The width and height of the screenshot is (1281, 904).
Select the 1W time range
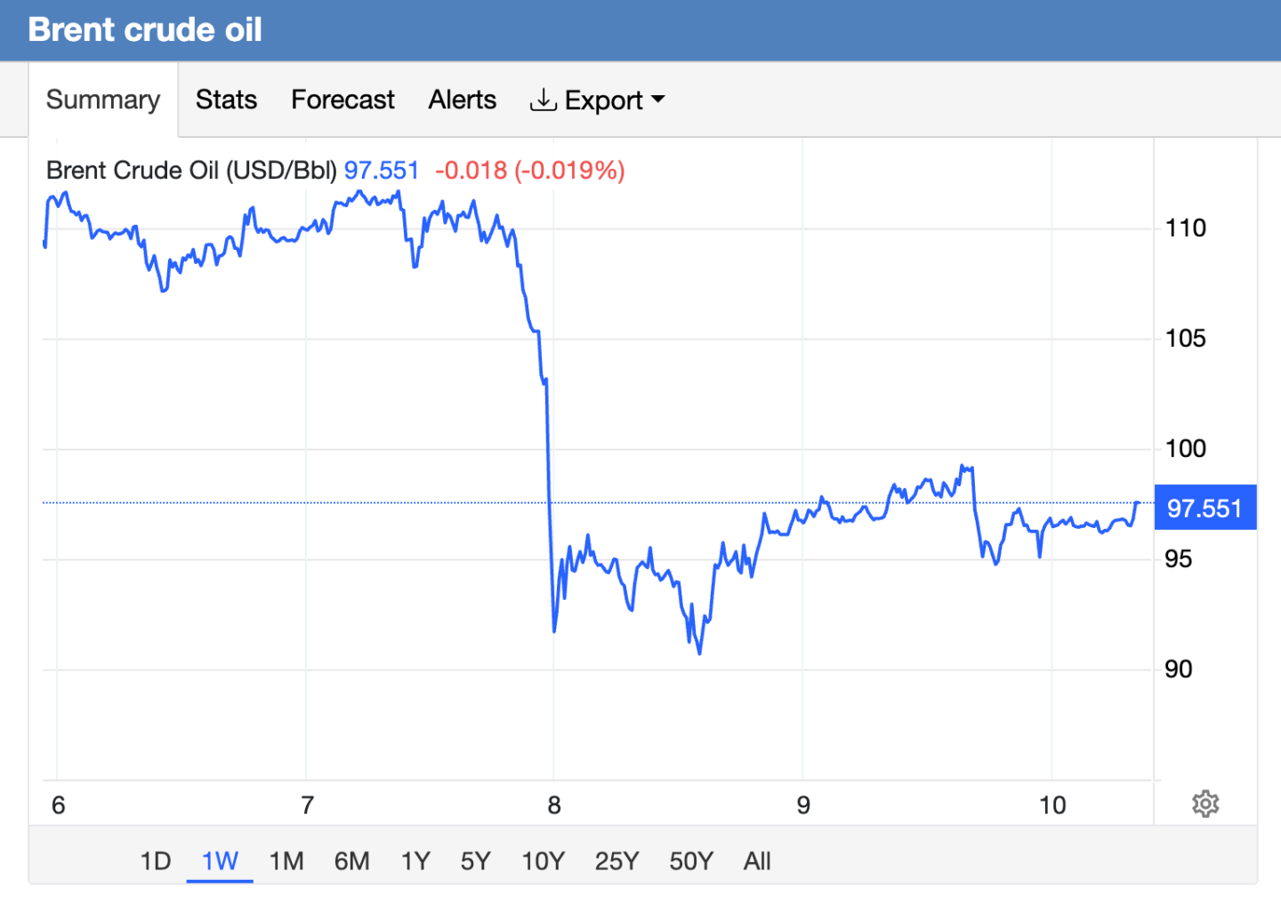(220, 860)
